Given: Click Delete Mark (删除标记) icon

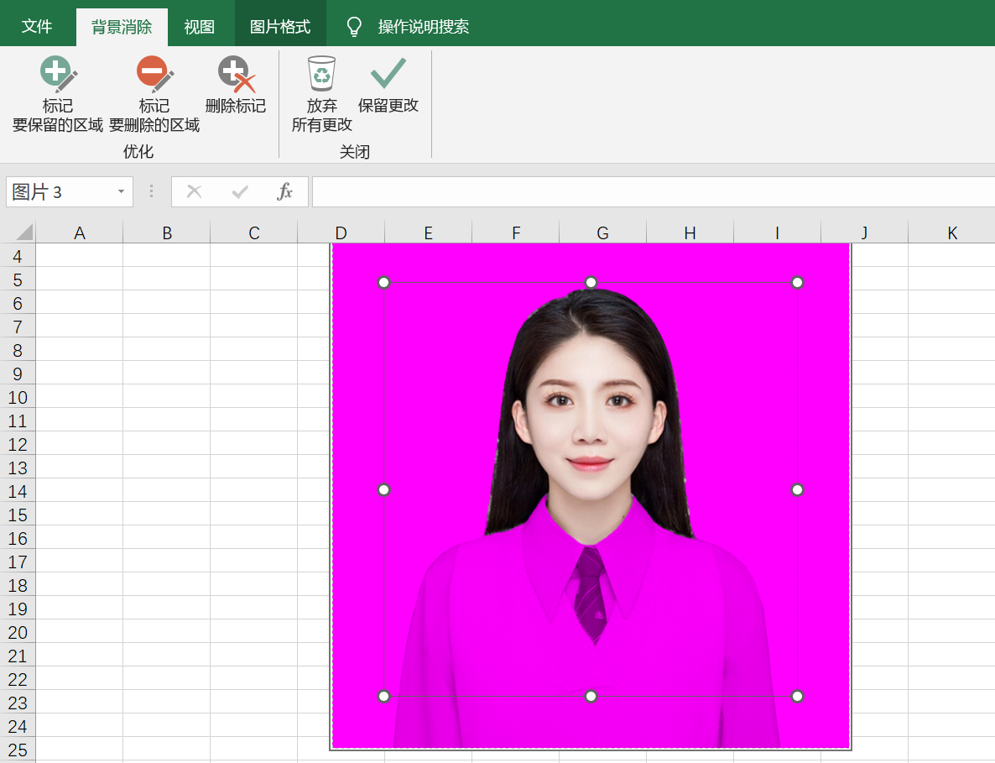Looking at the screenshot, I should [x=236, y=74].
